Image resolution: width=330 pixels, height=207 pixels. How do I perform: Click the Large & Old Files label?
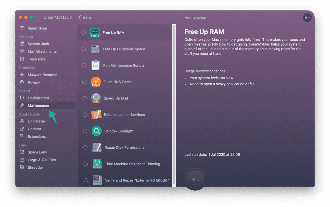[42, 160]
